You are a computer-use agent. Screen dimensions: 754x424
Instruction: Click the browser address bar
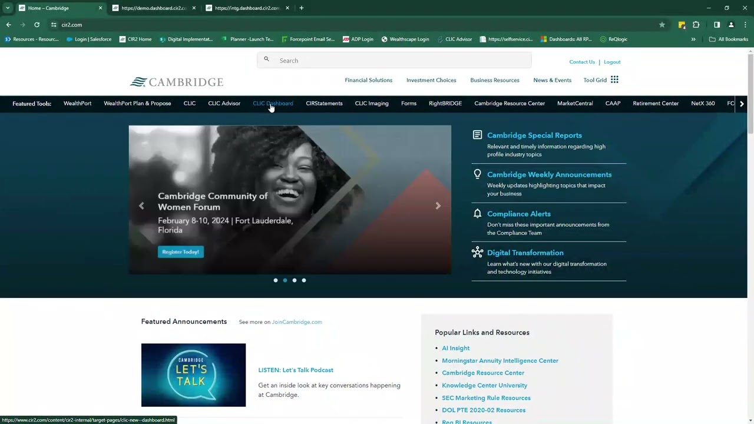(x=353, y=25)
